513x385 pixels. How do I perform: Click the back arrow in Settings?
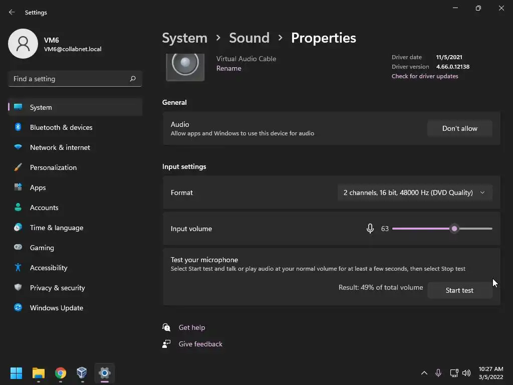tap(12, 12)
